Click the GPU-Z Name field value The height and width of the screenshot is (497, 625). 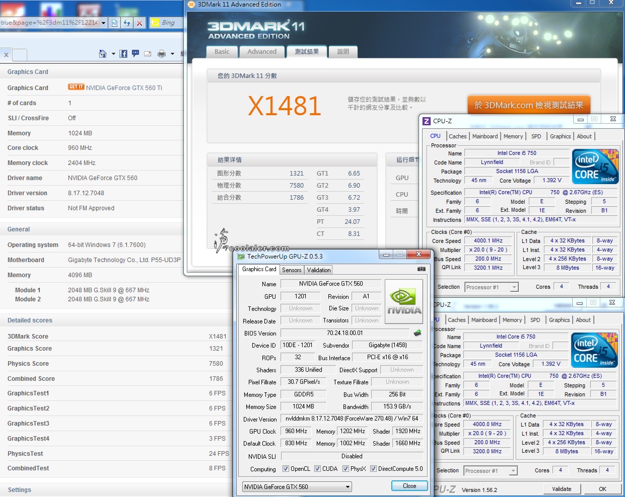[331, 284]
